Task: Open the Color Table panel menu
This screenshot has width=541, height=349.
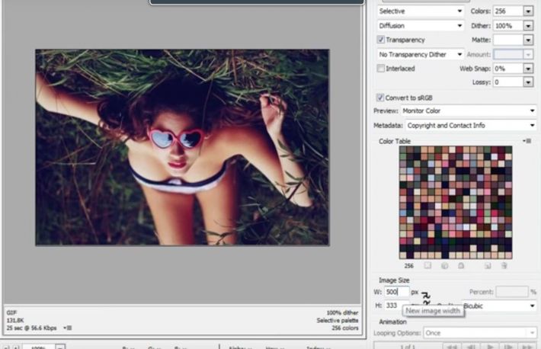Action: coord(527,141)
